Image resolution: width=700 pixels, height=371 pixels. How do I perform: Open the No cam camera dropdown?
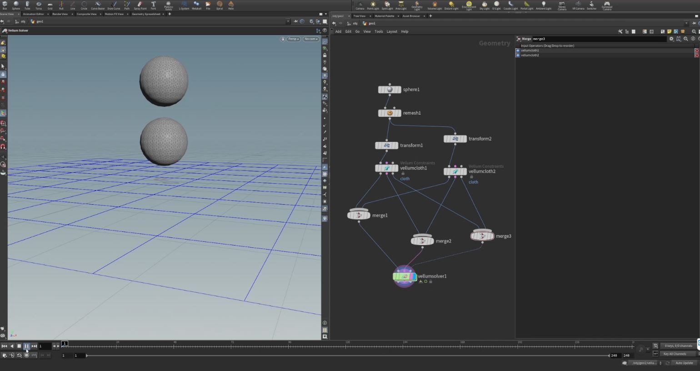point(311,39)
